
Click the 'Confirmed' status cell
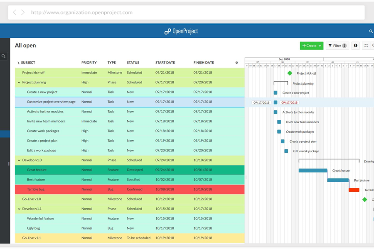coord(135,189)
